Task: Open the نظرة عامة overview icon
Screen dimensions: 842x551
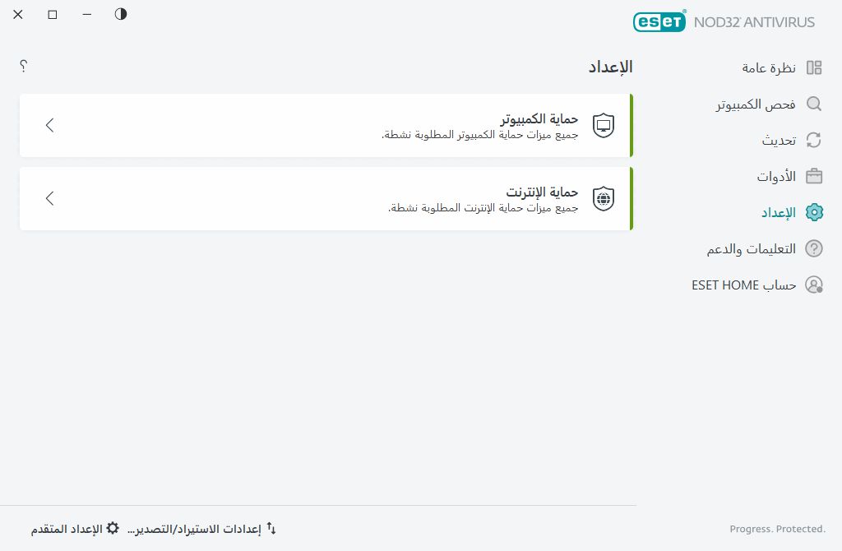Action: pyautogui.click(x=813, y=68)
